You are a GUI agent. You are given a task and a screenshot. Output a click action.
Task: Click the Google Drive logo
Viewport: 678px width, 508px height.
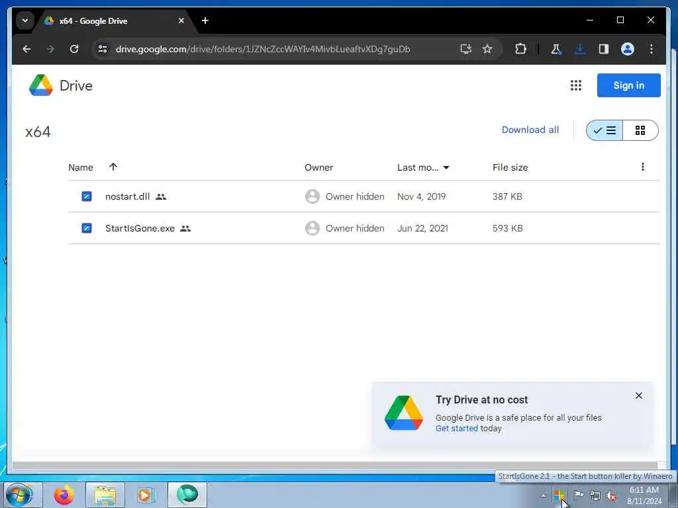61,85
